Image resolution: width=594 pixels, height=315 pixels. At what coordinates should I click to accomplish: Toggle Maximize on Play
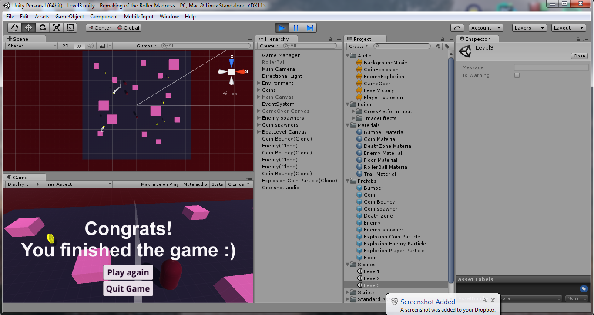pos(160,184)
